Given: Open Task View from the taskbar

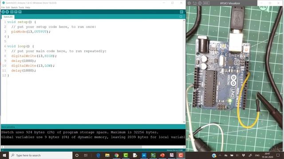Looking at the screenshot, I should (x=86, y=155).
